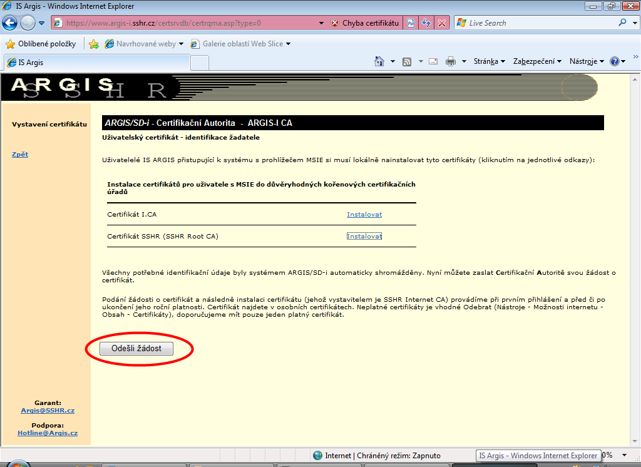This screenshot has height=467, width=641.
Task: Go back with the browser Back arrow
Action: (x=10, y=23)
